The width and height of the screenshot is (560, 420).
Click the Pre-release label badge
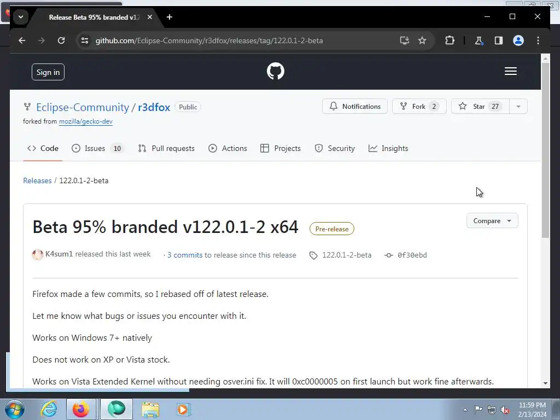(x=332, y=229)
